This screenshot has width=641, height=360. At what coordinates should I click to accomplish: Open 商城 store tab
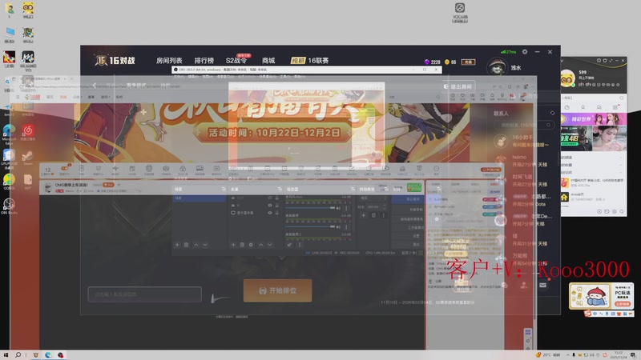(268, 61)
